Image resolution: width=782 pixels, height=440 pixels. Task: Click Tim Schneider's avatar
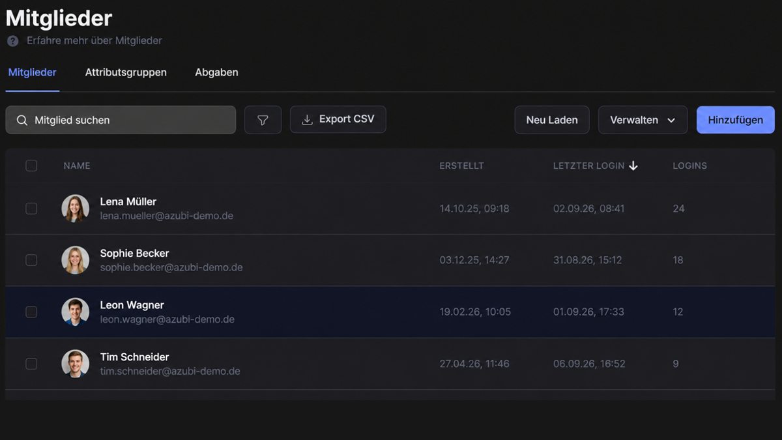(x=76, y=364)
